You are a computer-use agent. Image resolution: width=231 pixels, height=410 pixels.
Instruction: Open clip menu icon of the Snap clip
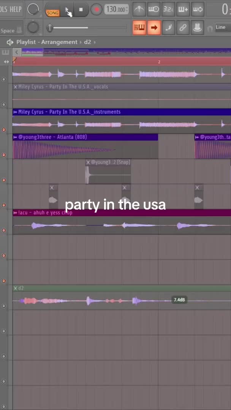88,162
